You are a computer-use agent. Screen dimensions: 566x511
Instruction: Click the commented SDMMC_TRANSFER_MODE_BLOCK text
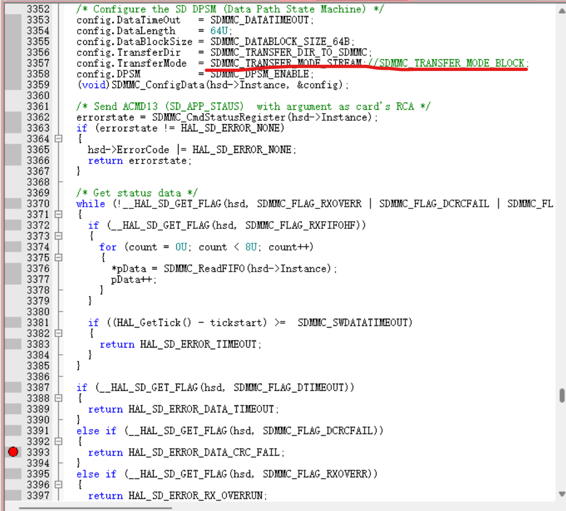451,63
